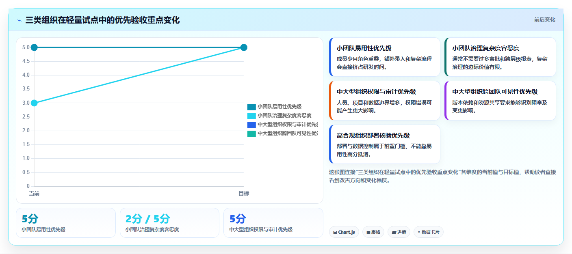Click the 5分 小团队易用性优先级 stat card
The height and width of the screenshot is (254, 572).
point(66,223)
